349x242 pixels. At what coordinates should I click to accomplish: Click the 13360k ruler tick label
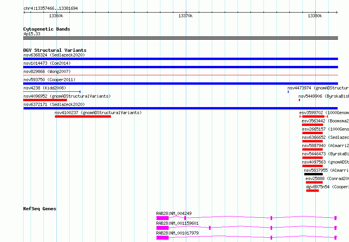coord(56,16)
